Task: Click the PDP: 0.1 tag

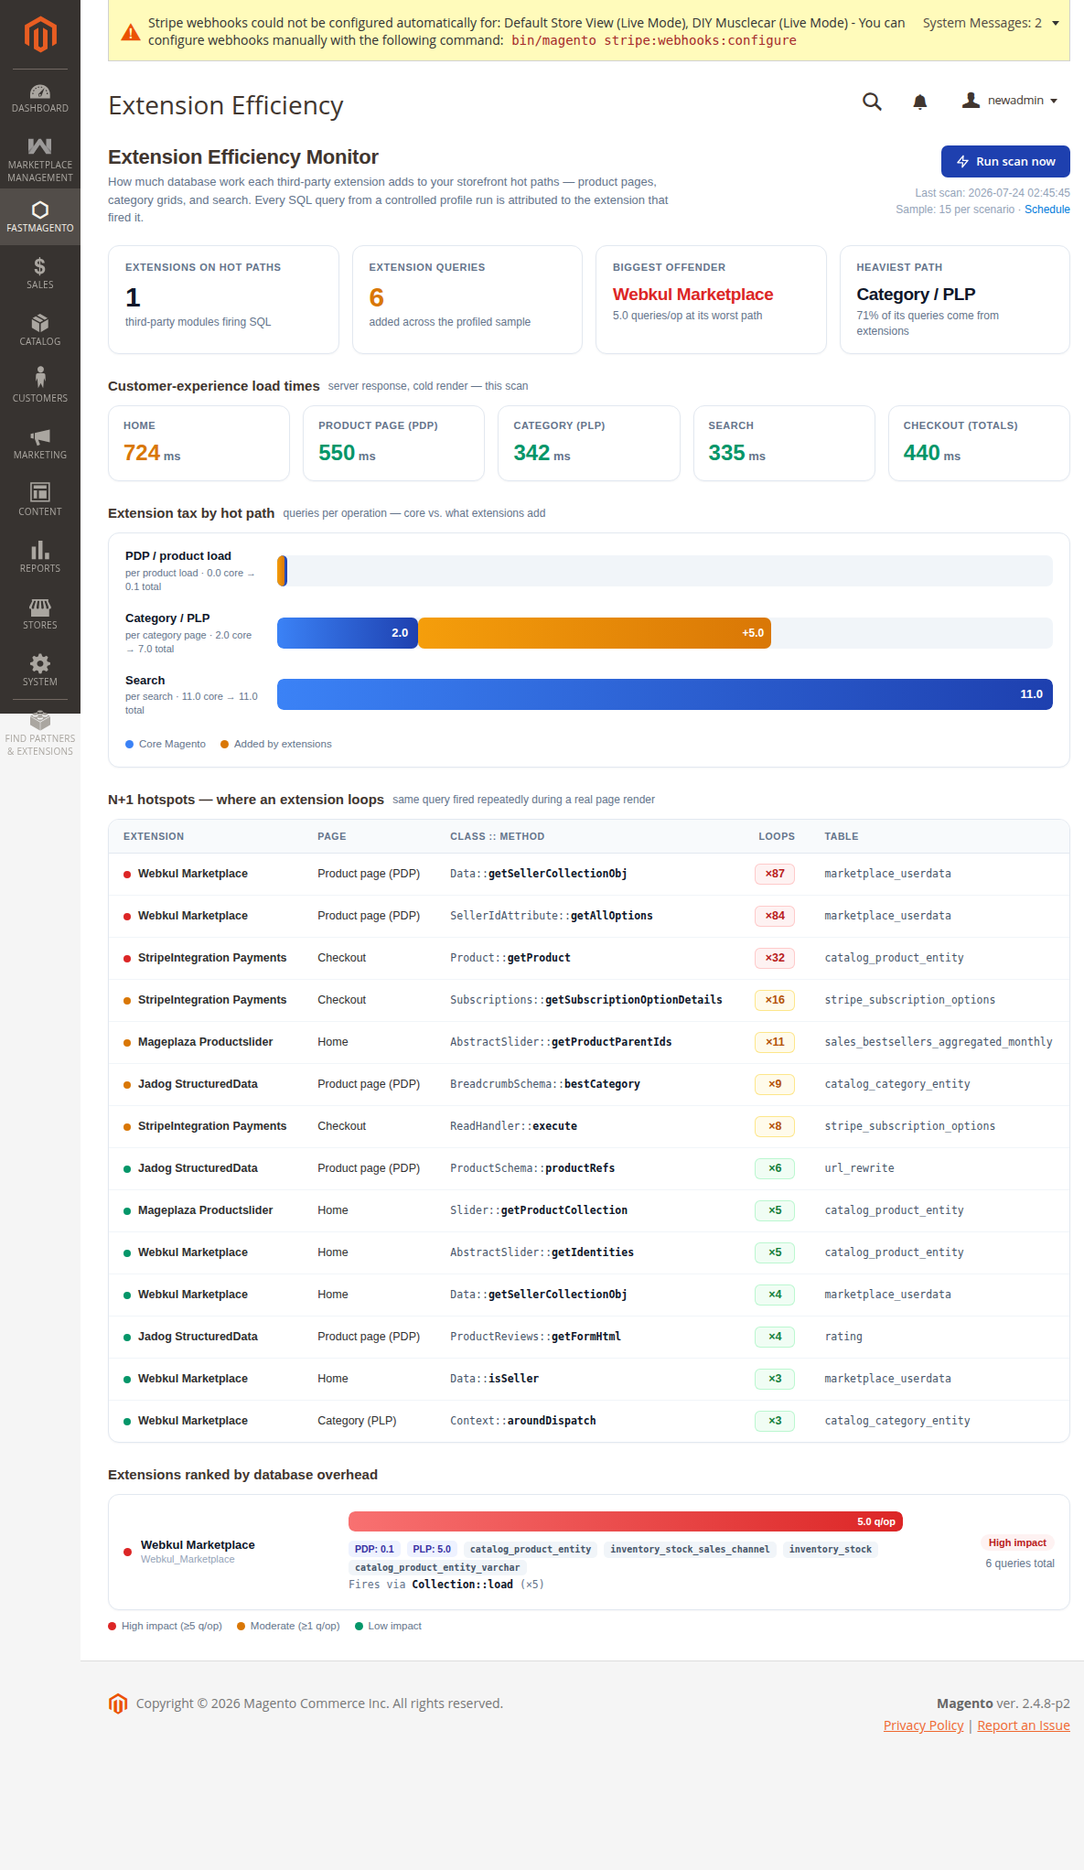Action: tap(374, 1549)
